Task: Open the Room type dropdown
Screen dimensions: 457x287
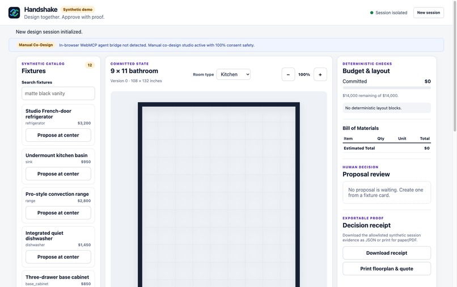Action: point(233,74)
